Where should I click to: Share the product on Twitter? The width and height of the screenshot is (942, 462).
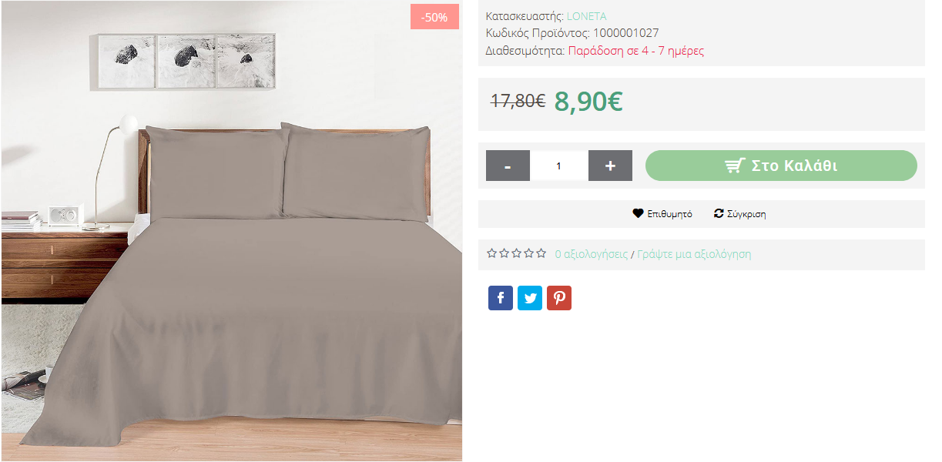pyautogui.click(x=530, y=298)
